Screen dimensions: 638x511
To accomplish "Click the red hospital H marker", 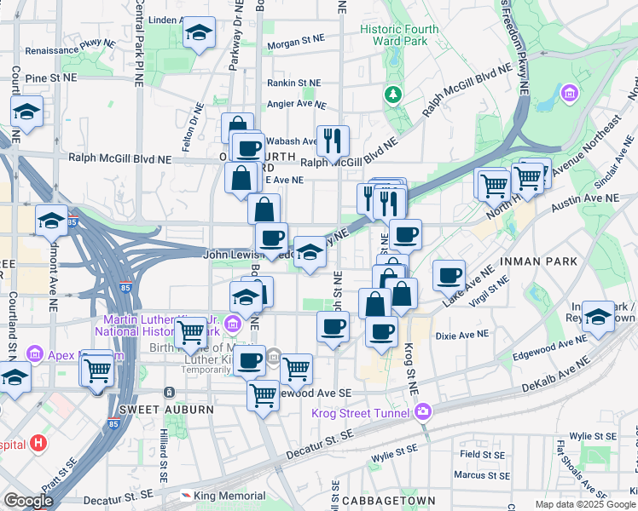I will [38, 443].
